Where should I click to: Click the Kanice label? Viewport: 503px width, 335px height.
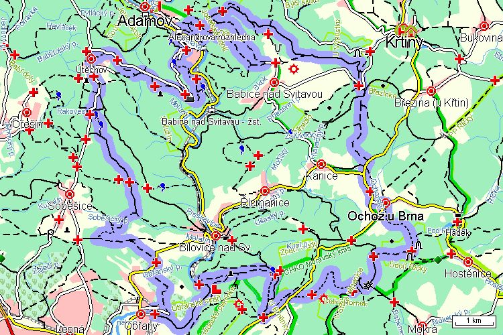tap(322, 176)
